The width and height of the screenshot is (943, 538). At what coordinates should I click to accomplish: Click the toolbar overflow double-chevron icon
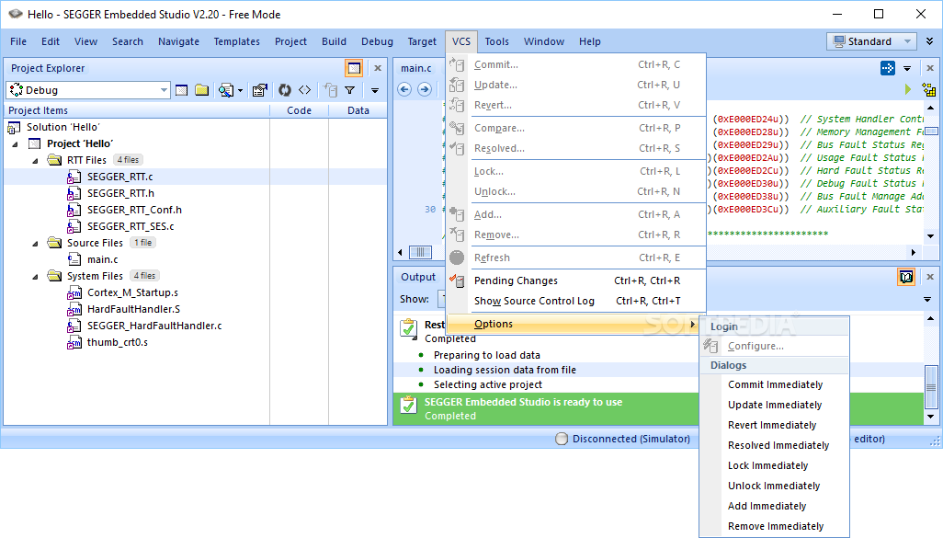pos(930,40)
